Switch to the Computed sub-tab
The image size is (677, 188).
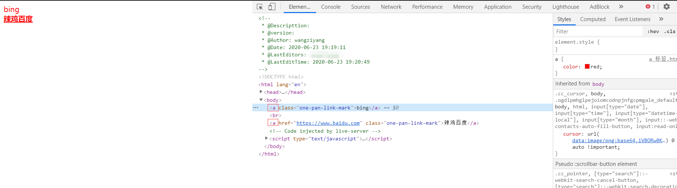(x=593, y=19)
